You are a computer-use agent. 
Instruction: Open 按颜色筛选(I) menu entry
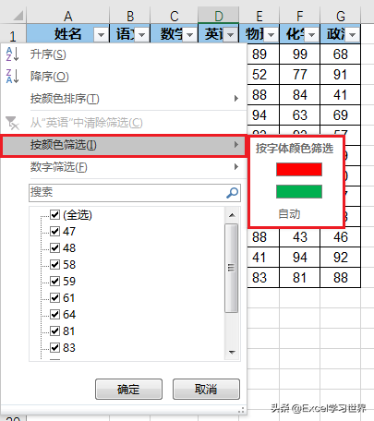click(x=123, y=145)
